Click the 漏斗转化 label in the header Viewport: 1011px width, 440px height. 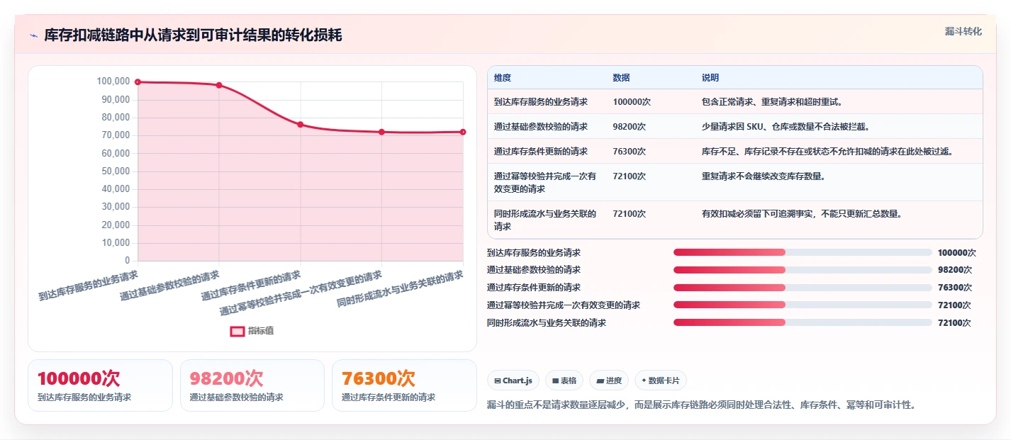pos(963,31)
